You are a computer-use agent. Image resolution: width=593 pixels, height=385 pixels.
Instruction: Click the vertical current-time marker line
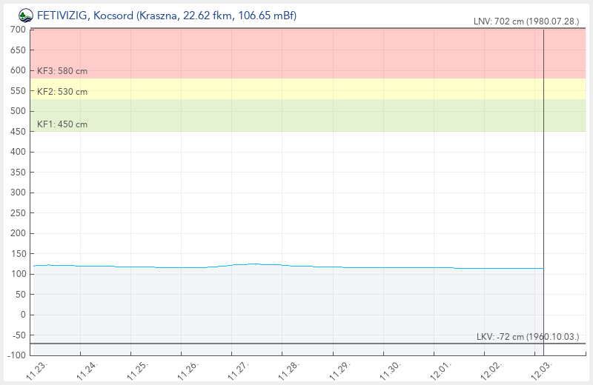pos(543,185)
